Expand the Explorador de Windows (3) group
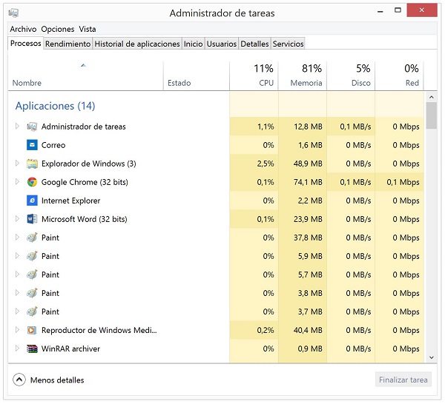Screen dimensions: 445x404 pos(17,164)
